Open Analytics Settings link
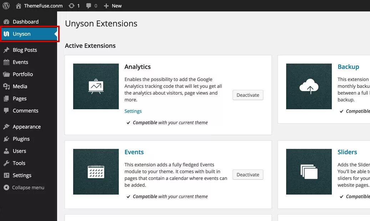Viewport: 370px width, 221px height. 133,111
